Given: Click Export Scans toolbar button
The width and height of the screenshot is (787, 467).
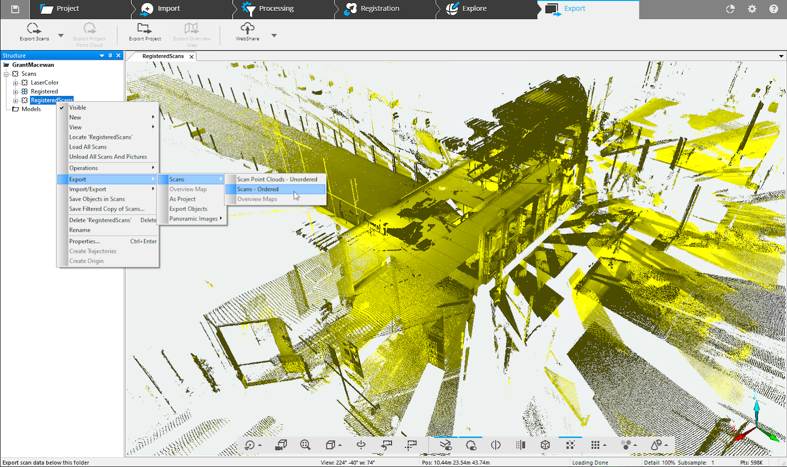Looking at the screenshot, I should [x=34, y=31].
